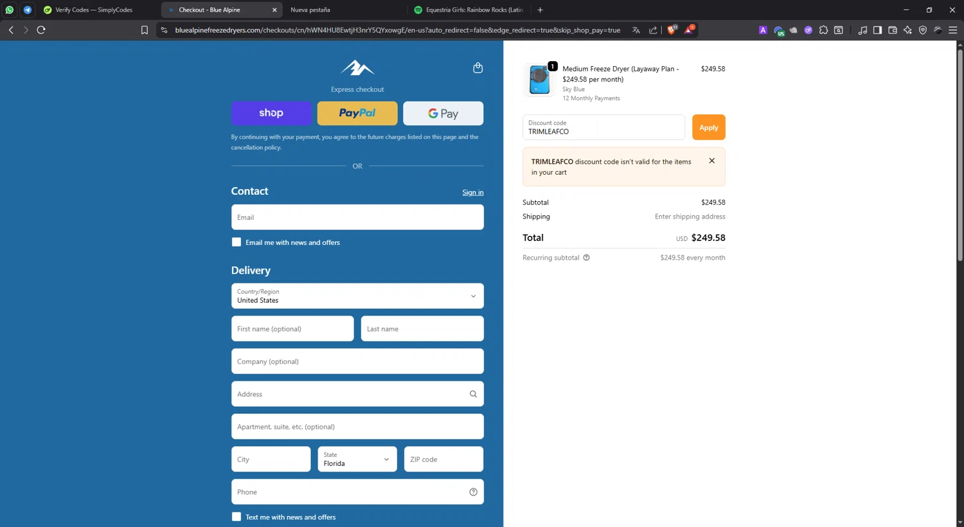Open Brave Rewards triangle icon
Image resolution: width=964 pixels, height=527 pixels.
[689, 30]
